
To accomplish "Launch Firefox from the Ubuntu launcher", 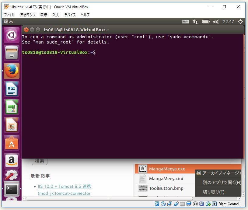I will [12, 71].
